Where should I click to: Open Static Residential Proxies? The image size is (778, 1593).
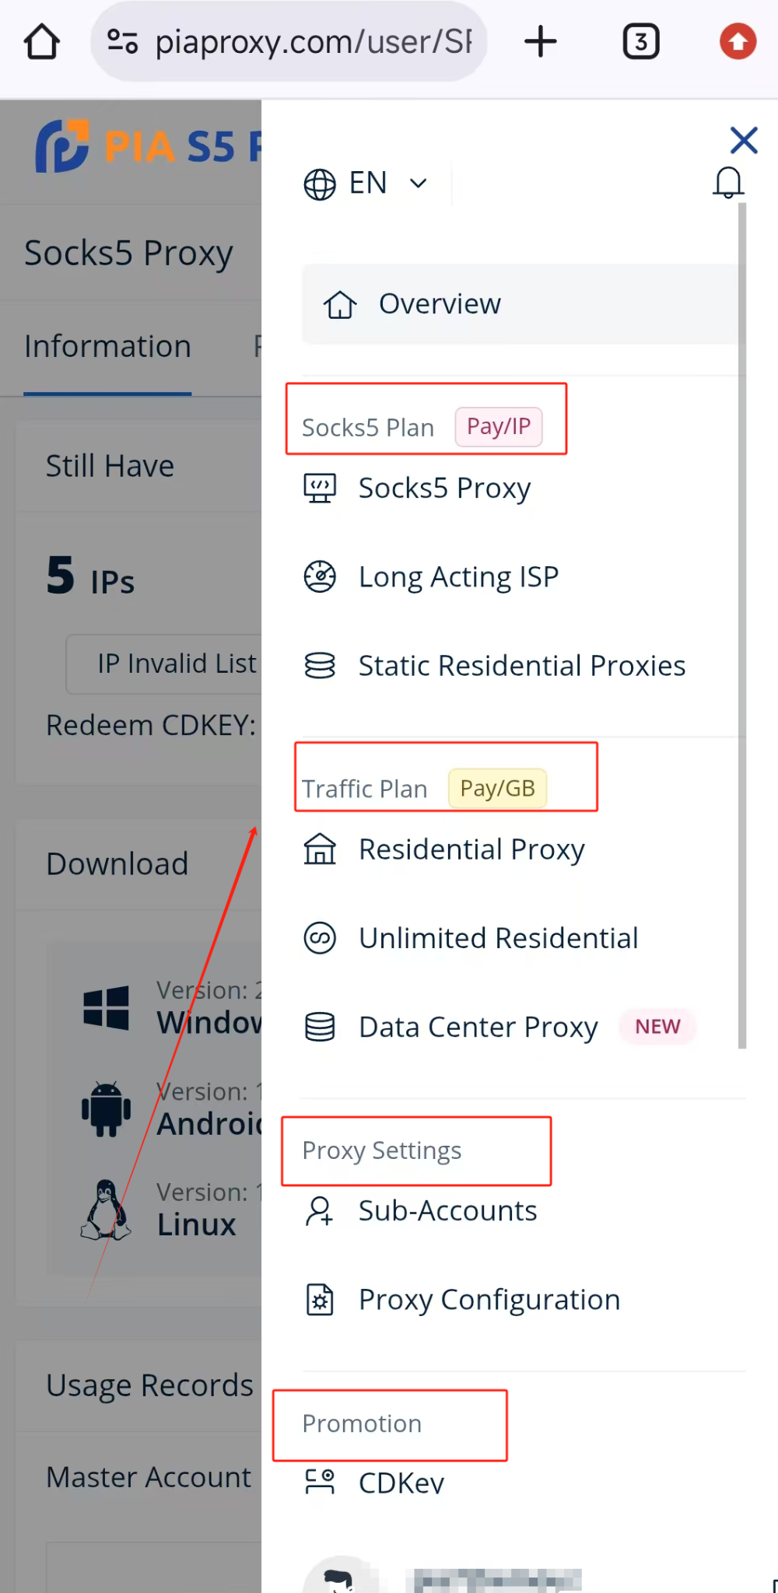click(521, 666)
